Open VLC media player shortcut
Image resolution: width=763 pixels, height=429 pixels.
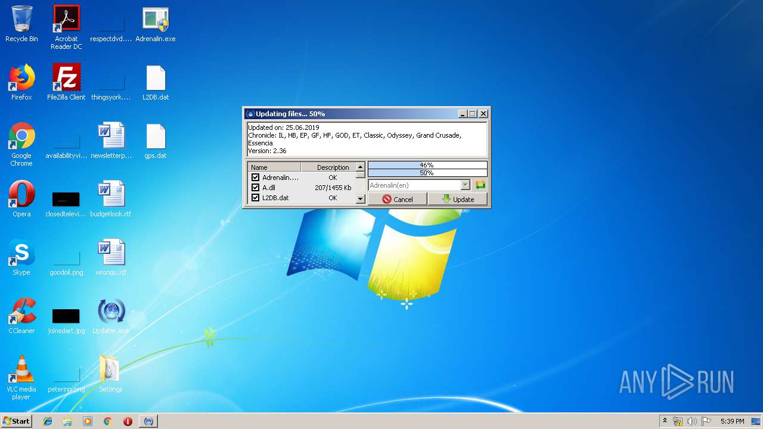pyautogui.click(x=21, y=378)
